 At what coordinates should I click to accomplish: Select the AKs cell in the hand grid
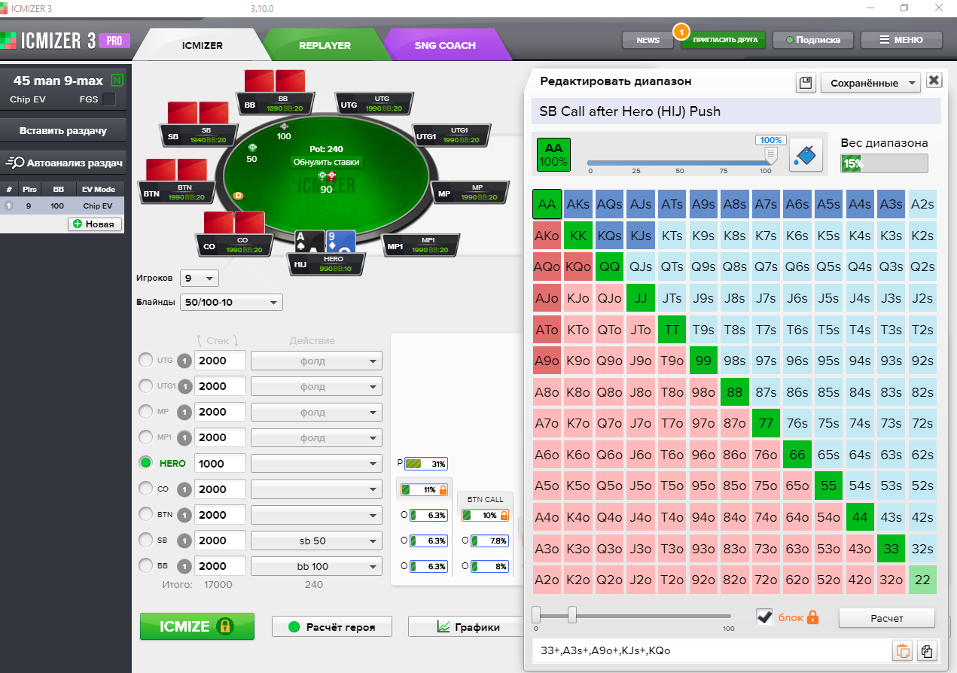pyautogui.click(x=578, y=204)
